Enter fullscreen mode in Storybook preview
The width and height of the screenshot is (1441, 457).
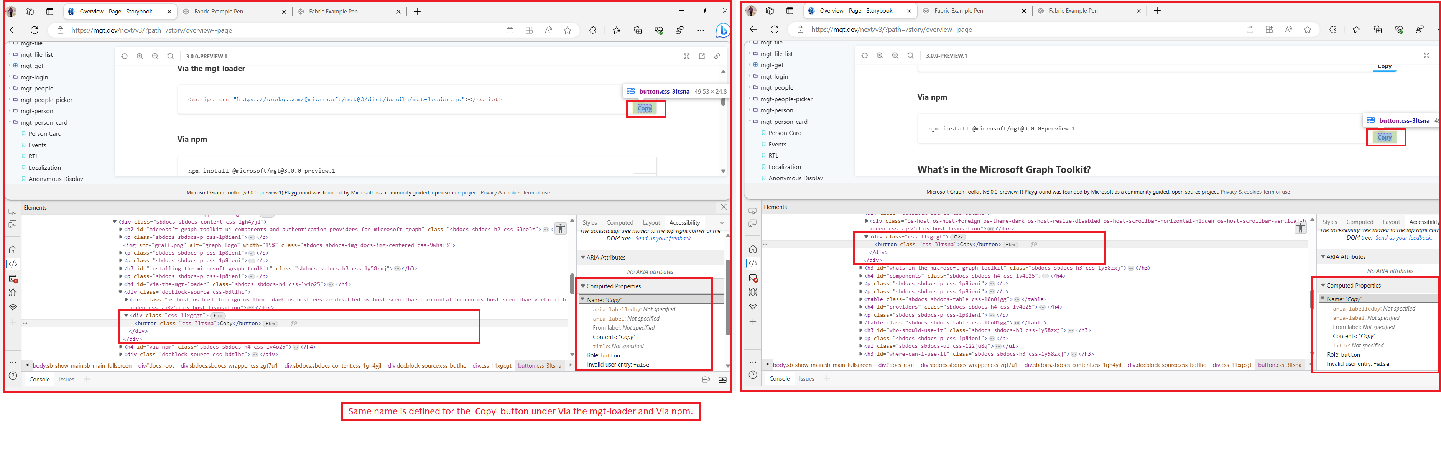pyautogui.click(x=686, y=56)
